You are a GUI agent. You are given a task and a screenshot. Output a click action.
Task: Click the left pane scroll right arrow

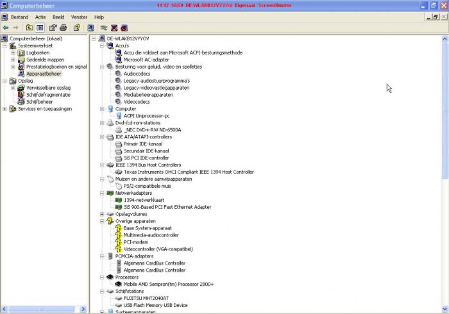click(83, 309)
